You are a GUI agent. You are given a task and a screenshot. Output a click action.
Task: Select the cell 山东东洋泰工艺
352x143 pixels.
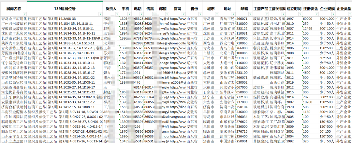click(13, 136)
